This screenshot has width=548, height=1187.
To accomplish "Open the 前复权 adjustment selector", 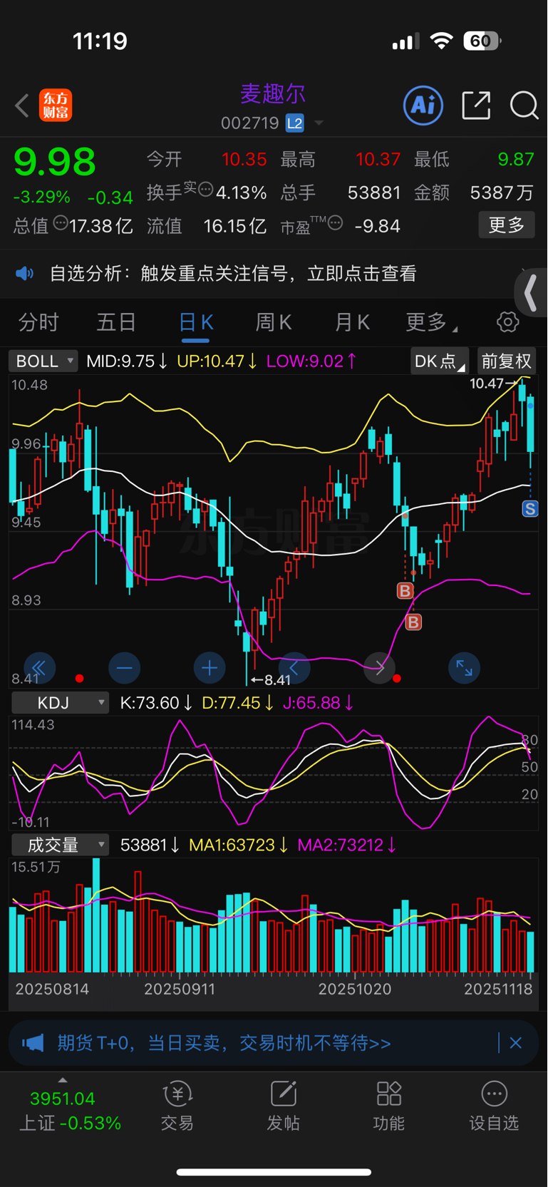I will (x=507, y=361).
